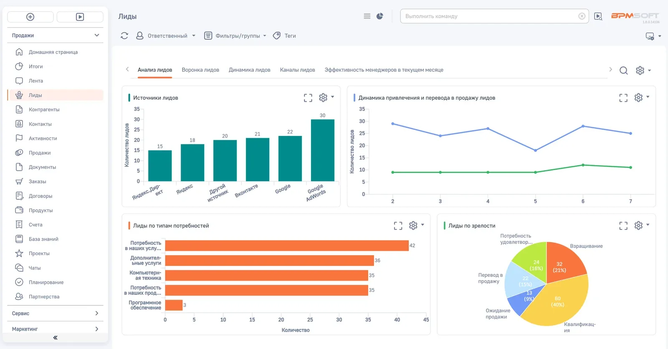Open Эффективность менеджеров в текущем месяце tab
This screenshot has width=668, height=349.
(384, 70)
